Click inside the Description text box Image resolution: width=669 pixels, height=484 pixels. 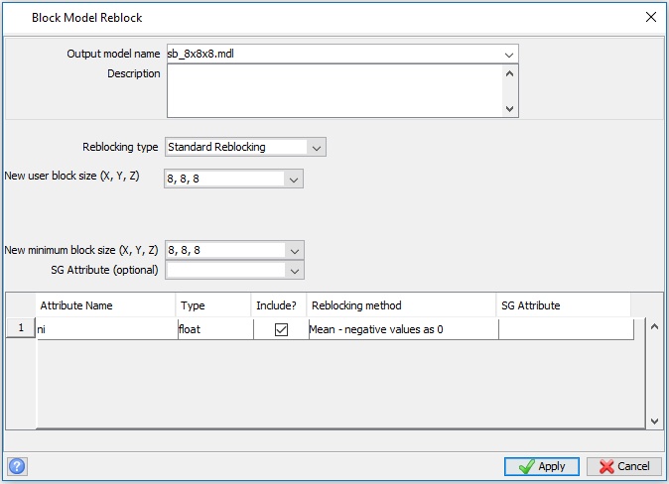[x=334, y=91]
